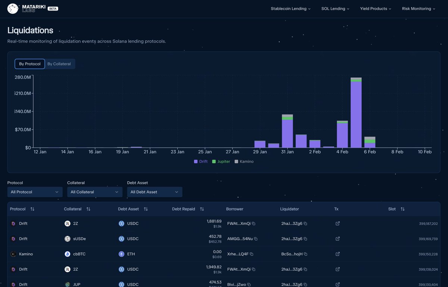
Task: Switch chart to By Protocol
Action: pos(30,64)
